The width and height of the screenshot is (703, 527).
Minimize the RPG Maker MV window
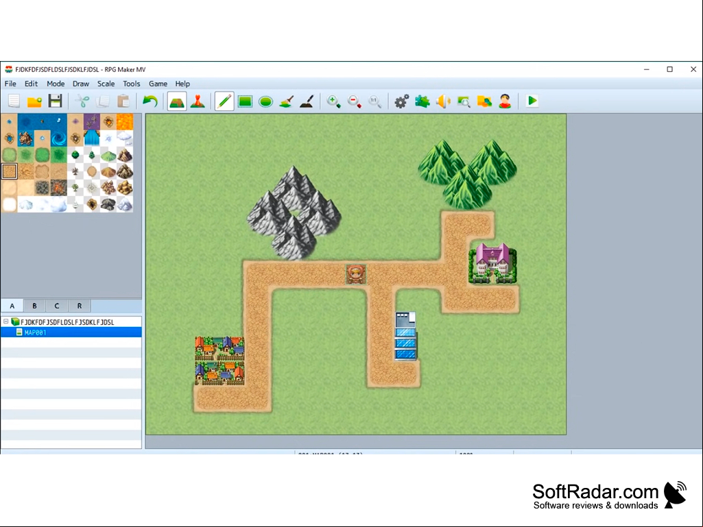647,69
